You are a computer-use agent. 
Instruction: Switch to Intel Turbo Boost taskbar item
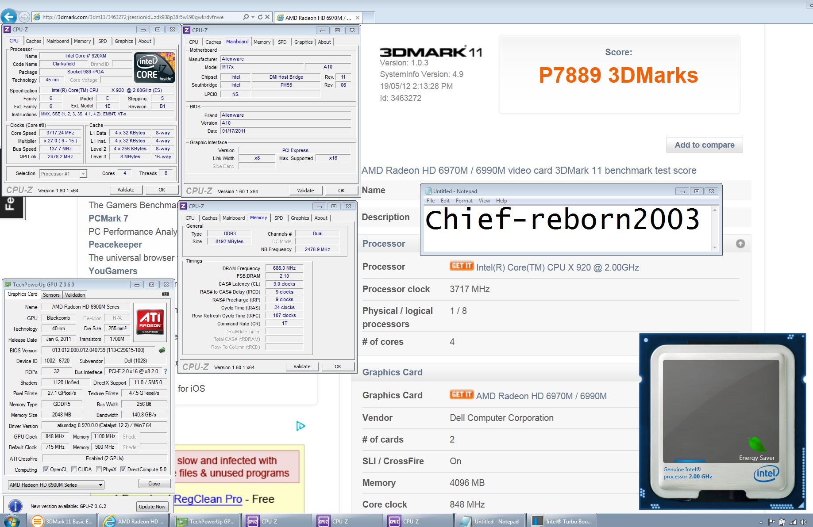(562, 521)
